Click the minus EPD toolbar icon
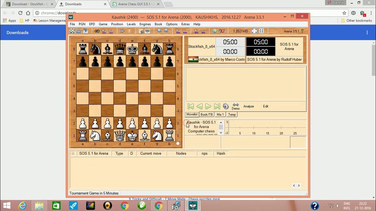Viewport: 376px width, 211px height. point(203,31)
